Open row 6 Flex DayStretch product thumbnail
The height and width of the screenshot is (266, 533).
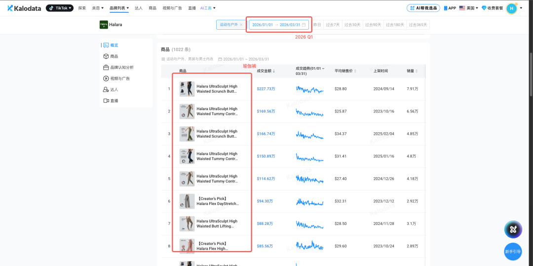pos(187,201)
